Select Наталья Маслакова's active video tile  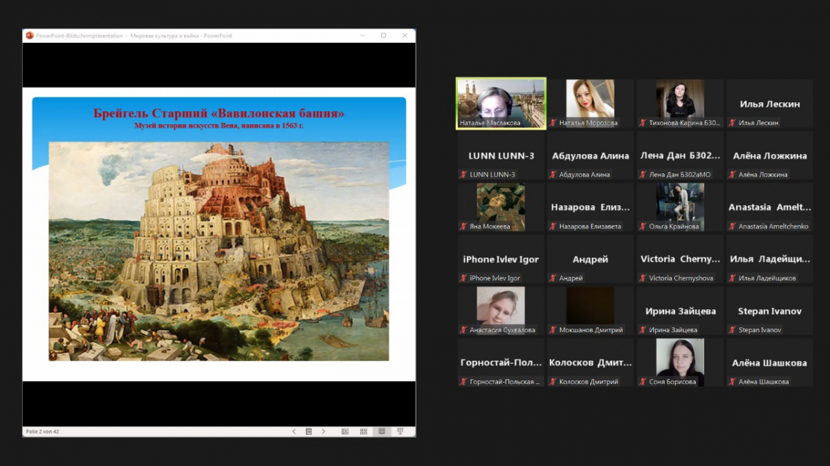501,104
